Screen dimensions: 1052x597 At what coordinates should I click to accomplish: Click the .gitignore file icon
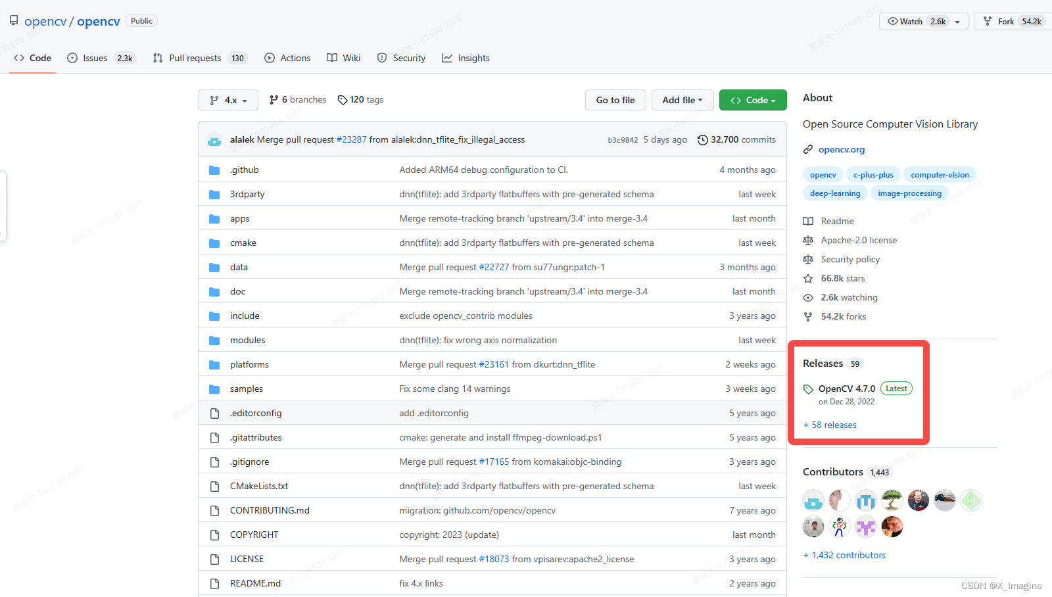pyautogui.click(x=214, y=462)
